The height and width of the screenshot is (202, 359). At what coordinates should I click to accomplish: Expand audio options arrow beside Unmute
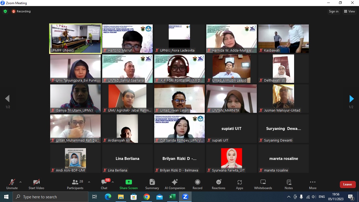coord(20,182)
